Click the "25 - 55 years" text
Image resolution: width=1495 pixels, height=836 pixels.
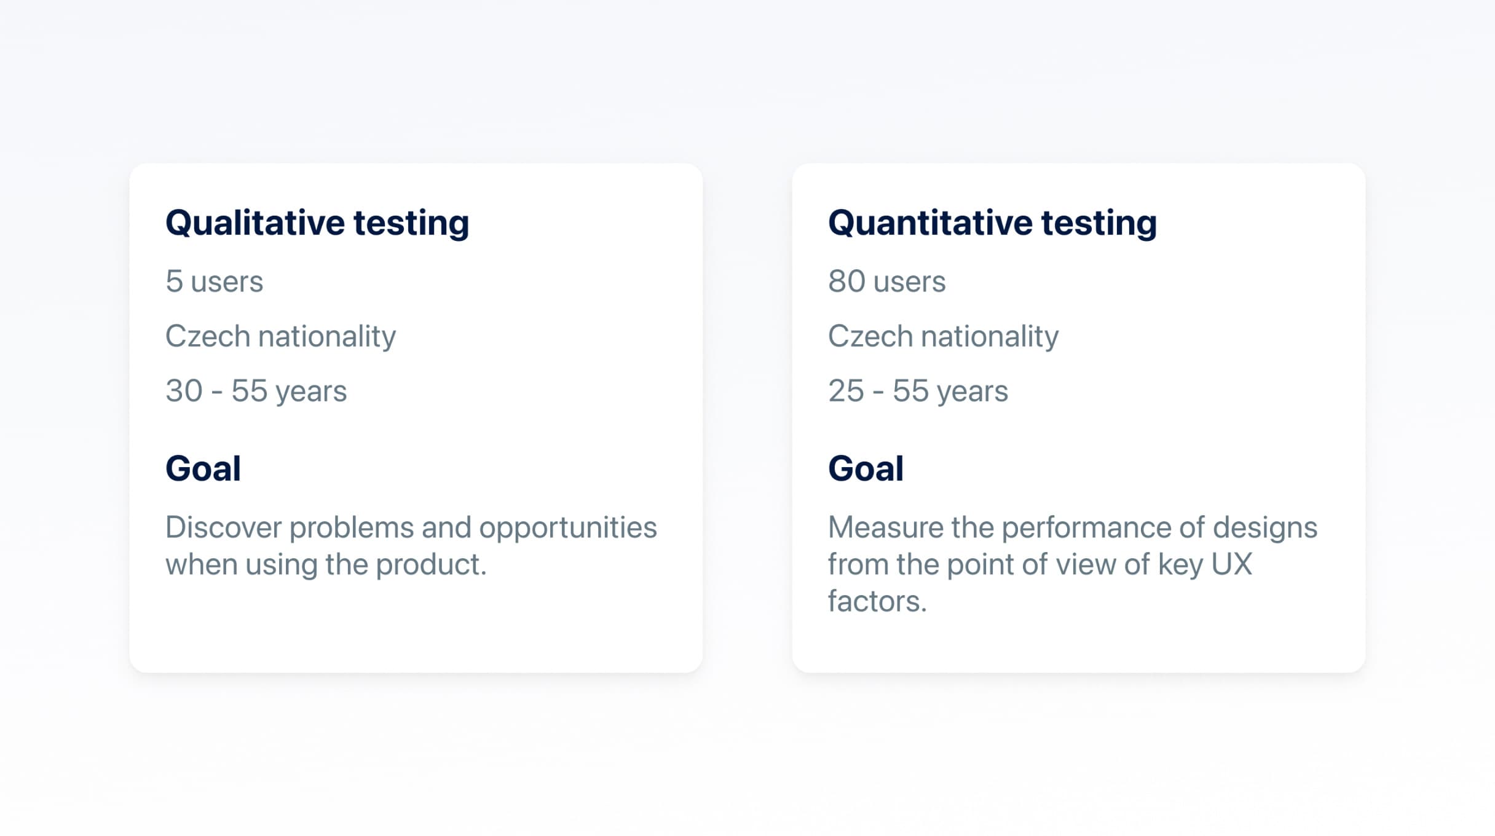pyautogui.click(x=918, y=391)
